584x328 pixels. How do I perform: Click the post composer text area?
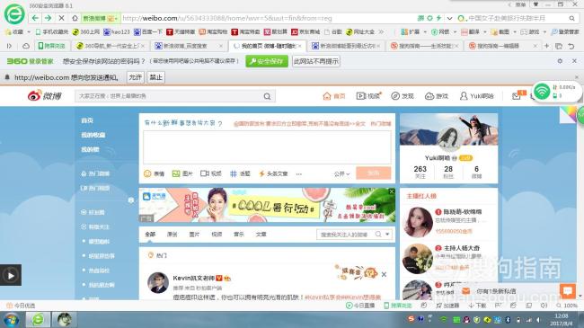(267, 147)
